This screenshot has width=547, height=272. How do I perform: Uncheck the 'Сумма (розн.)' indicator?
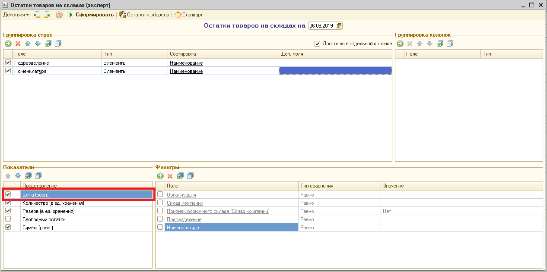pyautogui.click(x=8, y=227)
